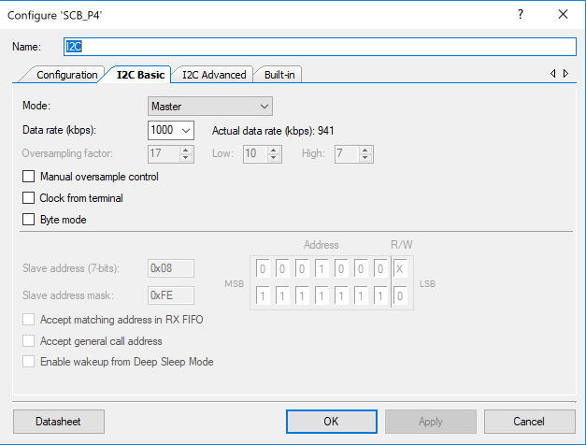This screenshot has height=445, width=586.
Task: Open the I2C Advanced tab
Action: [x=214, y=75]
